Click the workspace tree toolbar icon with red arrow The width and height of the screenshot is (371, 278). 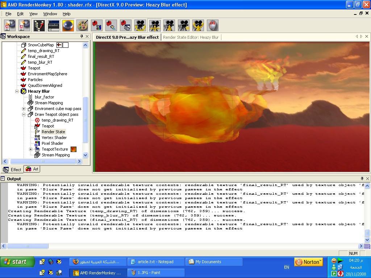pos(39,25)
